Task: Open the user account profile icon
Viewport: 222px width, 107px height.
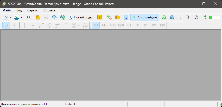Action: coord(196,17)
